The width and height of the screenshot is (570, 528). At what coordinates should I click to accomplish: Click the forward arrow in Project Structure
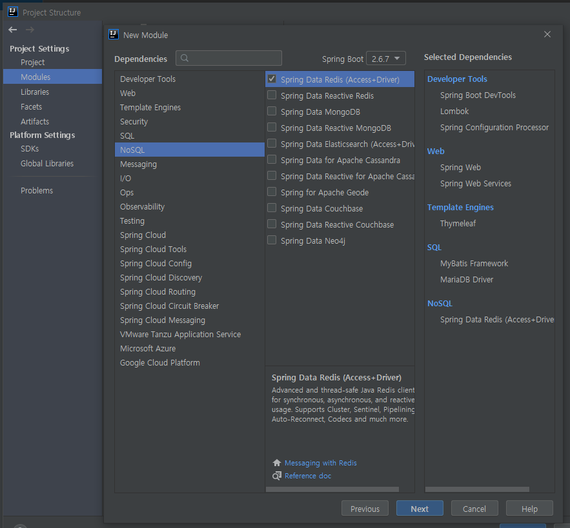tap(30, 30)
